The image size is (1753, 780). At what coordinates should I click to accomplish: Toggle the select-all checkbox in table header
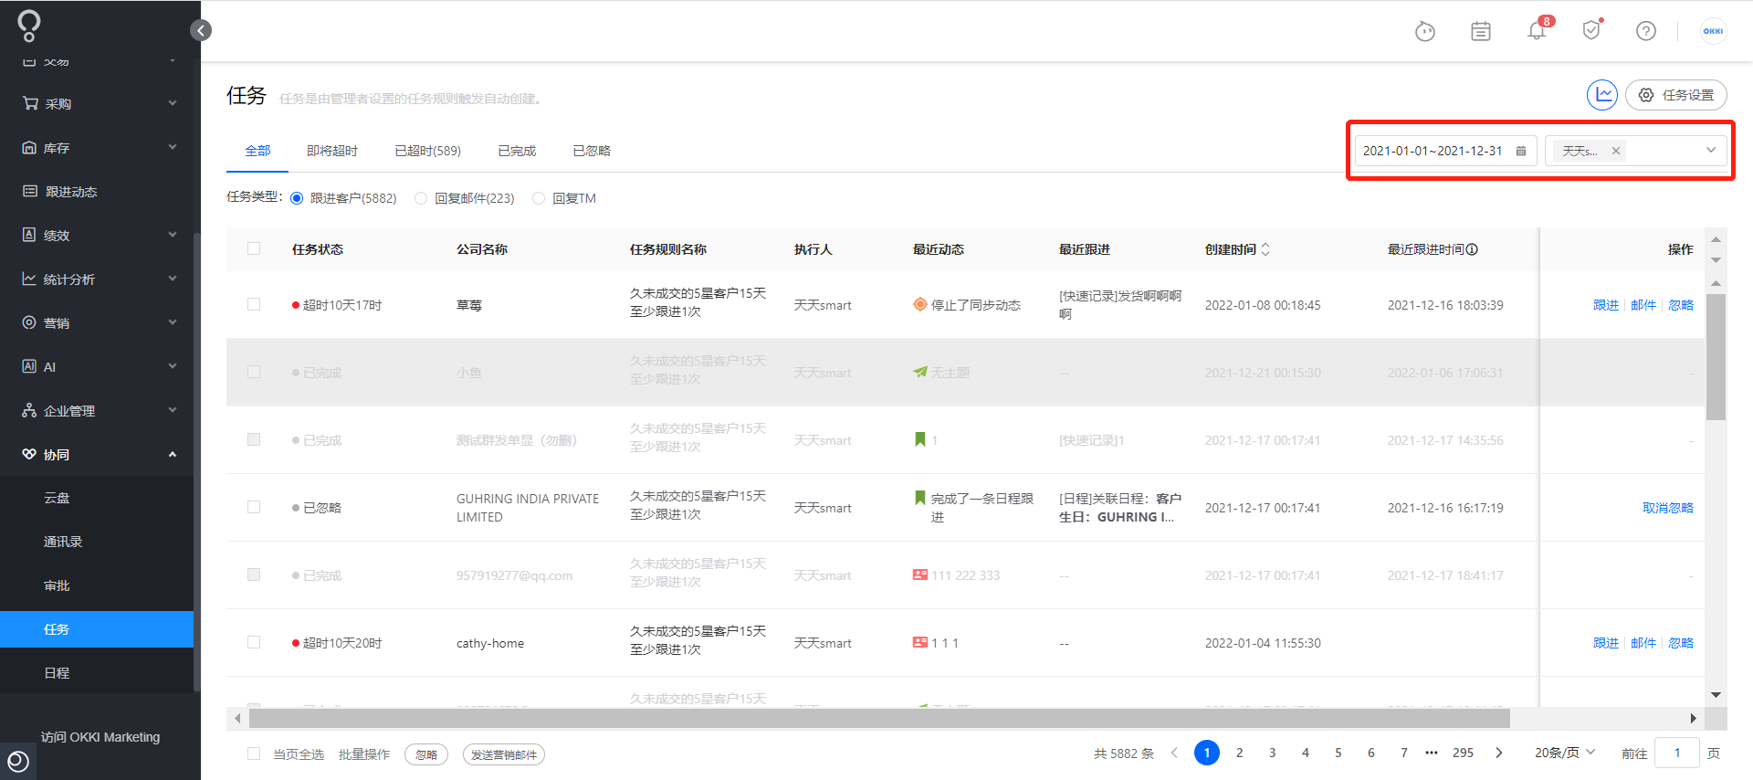[x=254, y=248]
